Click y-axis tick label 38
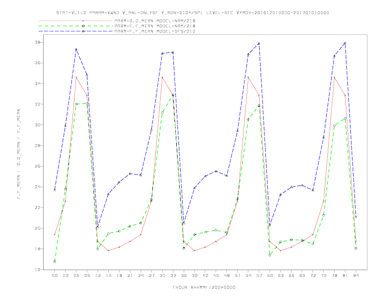Screen dimensions: 388x300 37,42
